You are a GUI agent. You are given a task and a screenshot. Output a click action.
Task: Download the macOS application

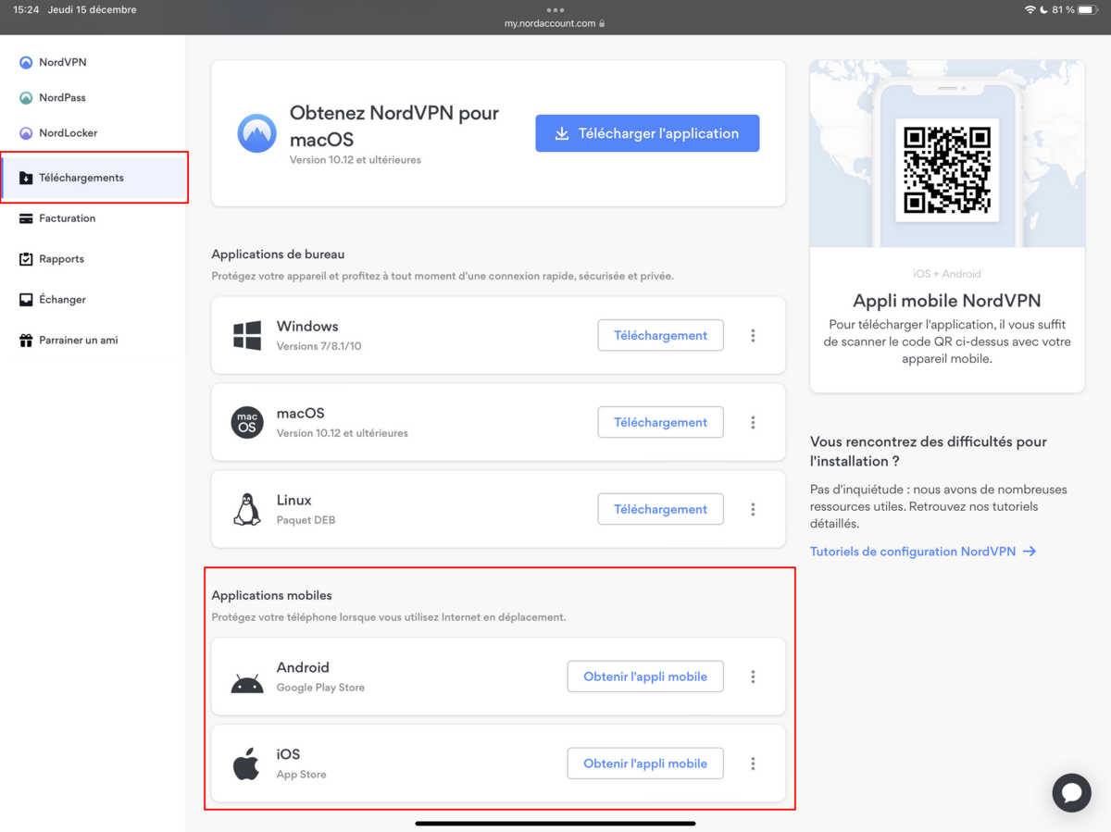coord(660,422)
